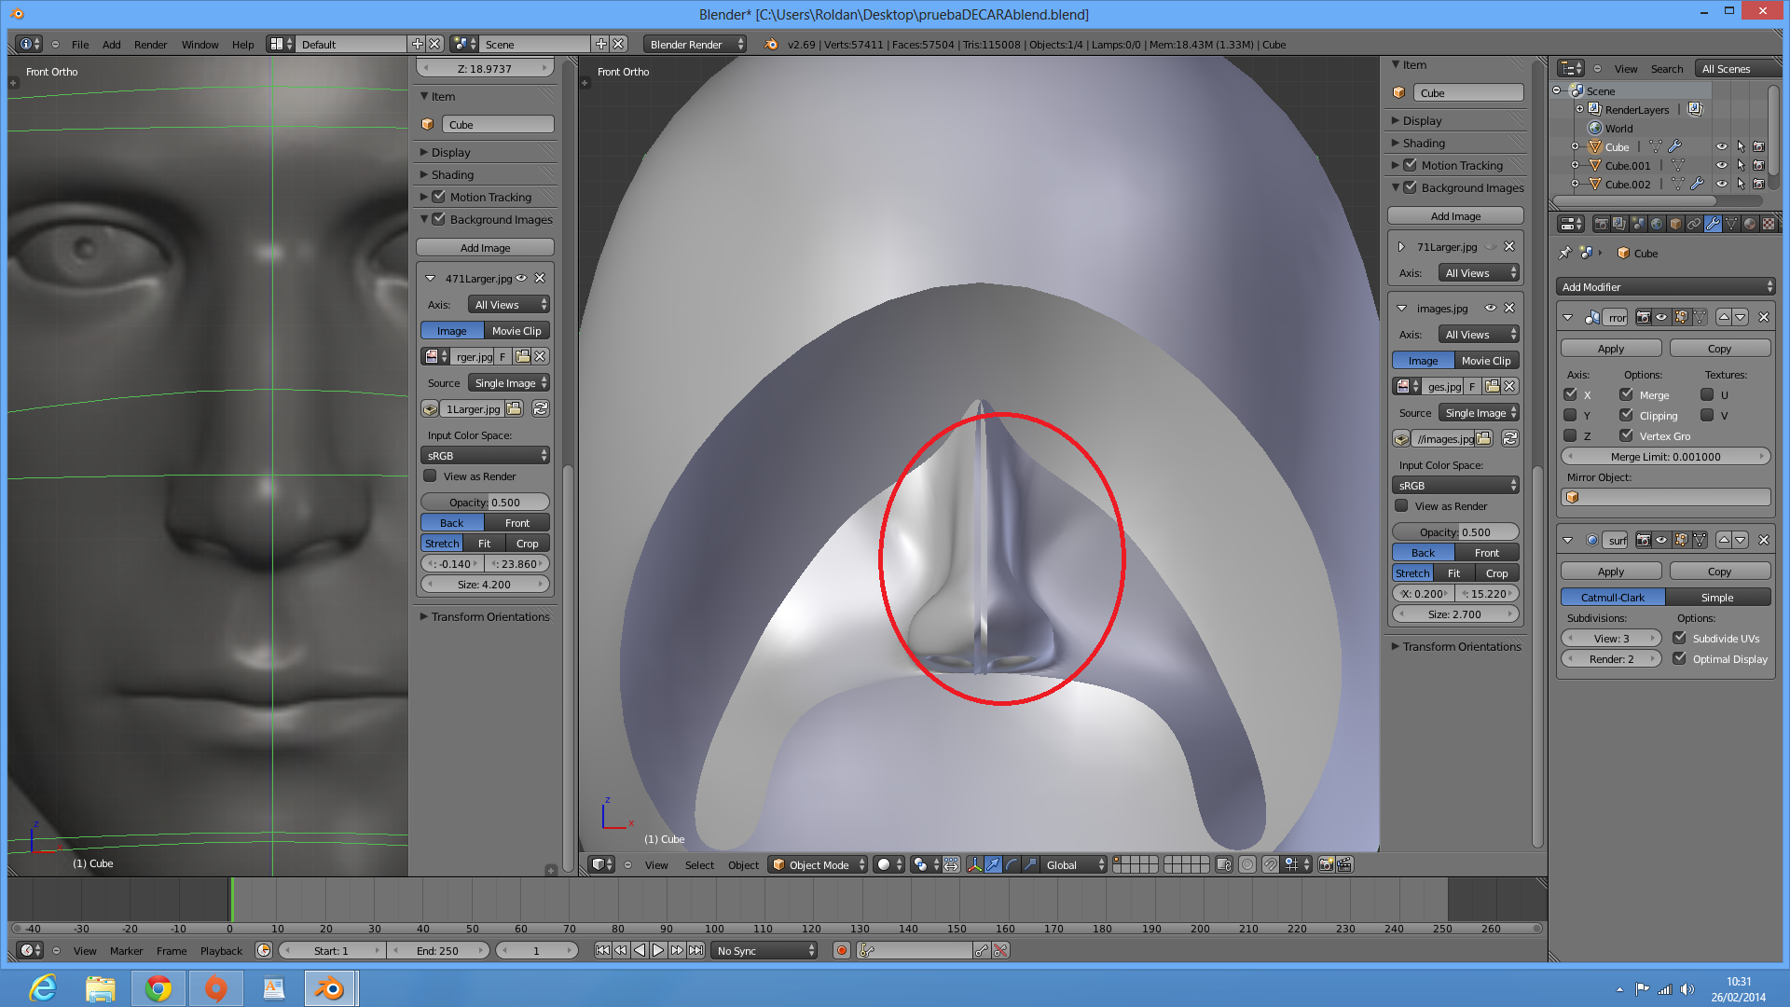Apply the Mirror modifier
The width and height of the screenshot is (1790, 1007).
click(x=1610, y=348)
